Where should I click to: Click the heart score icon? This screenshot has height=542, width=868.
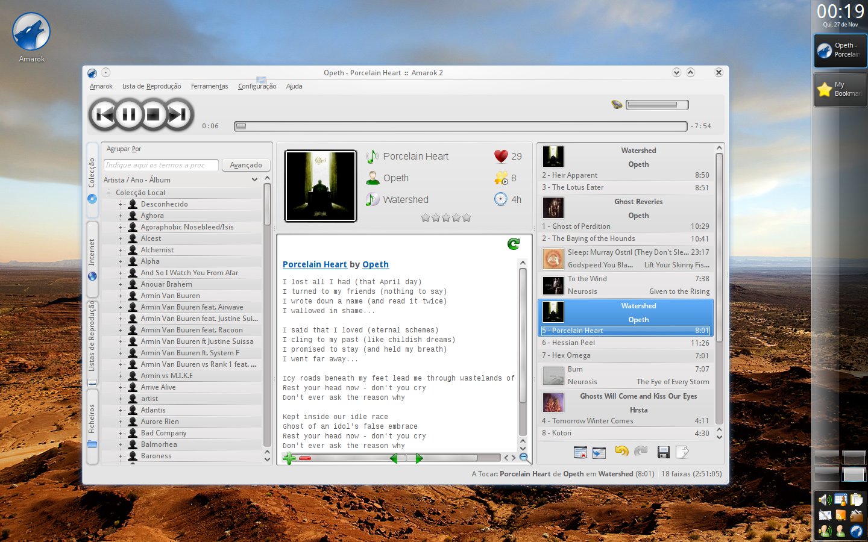(x=501, y=156)
